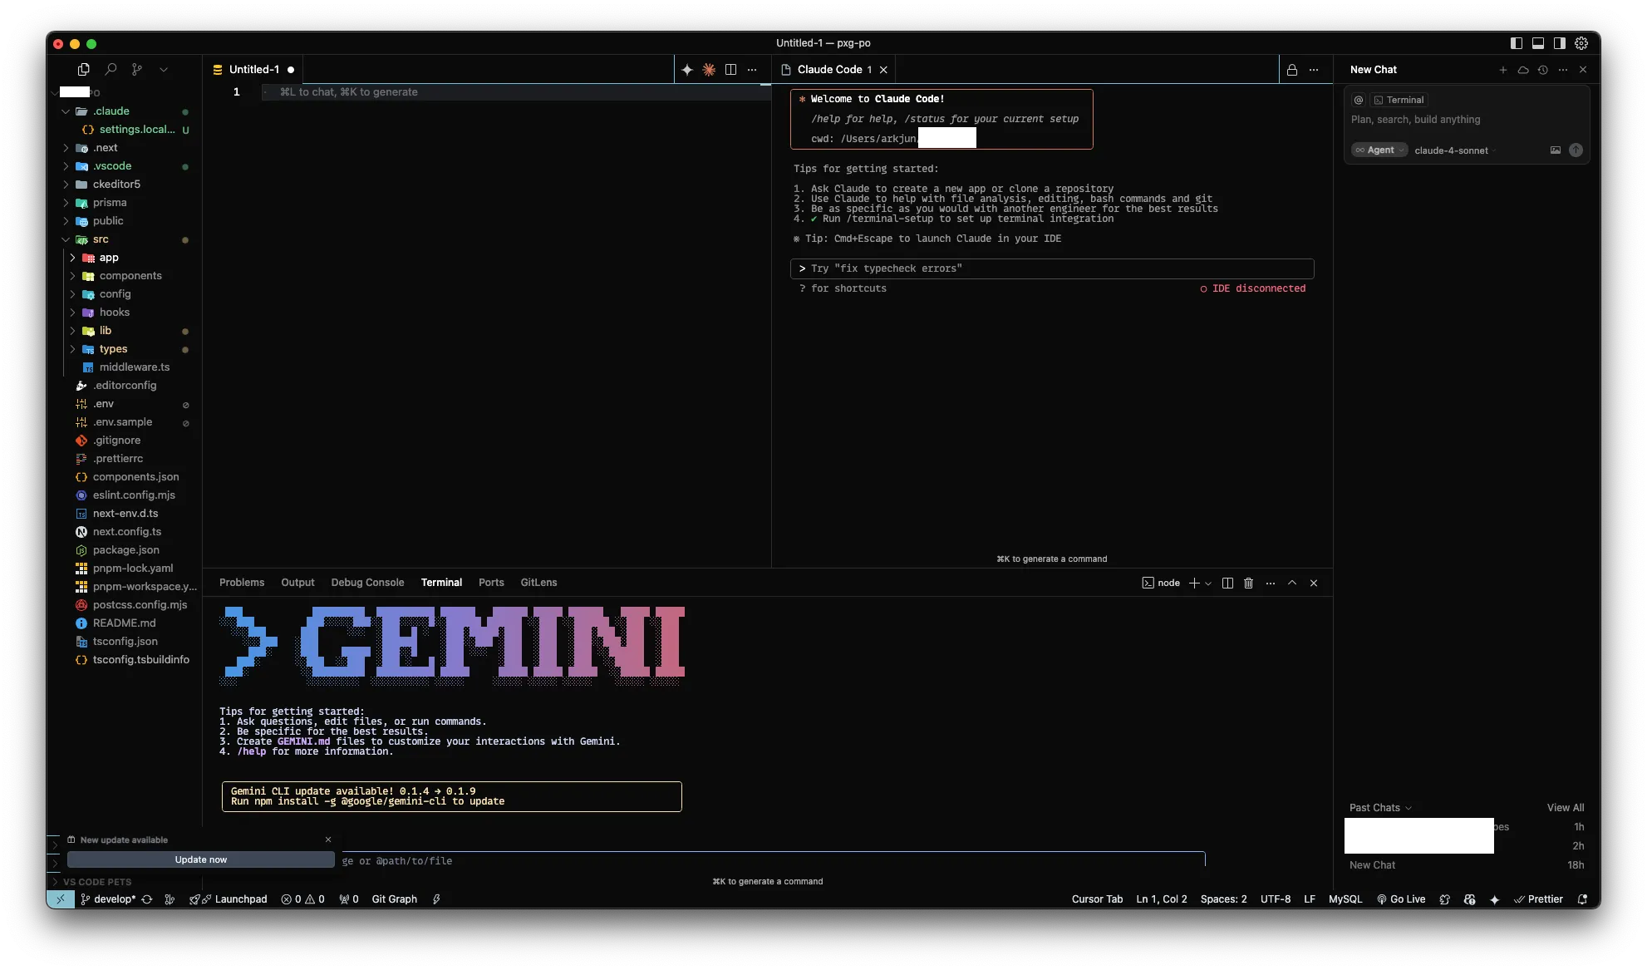Open the Search magnifier icon in sidebar
This screenshot has width=1647, height=970.
(x=111, y=70)
